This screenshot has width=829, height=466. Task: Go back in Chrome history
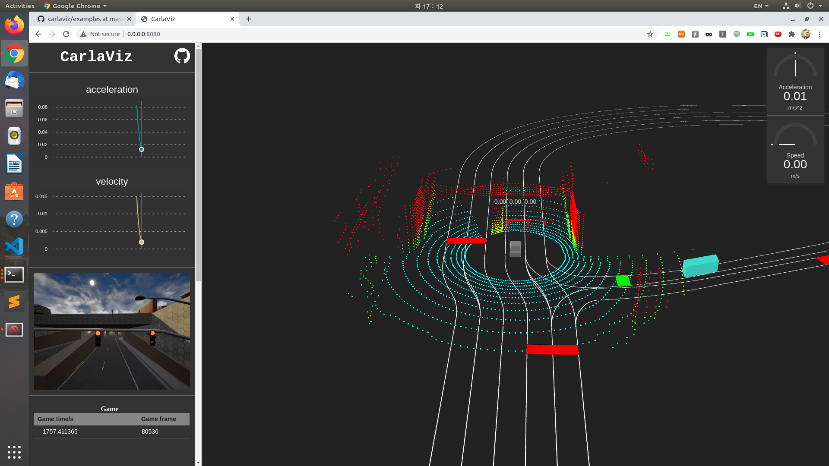pos(38,34)
